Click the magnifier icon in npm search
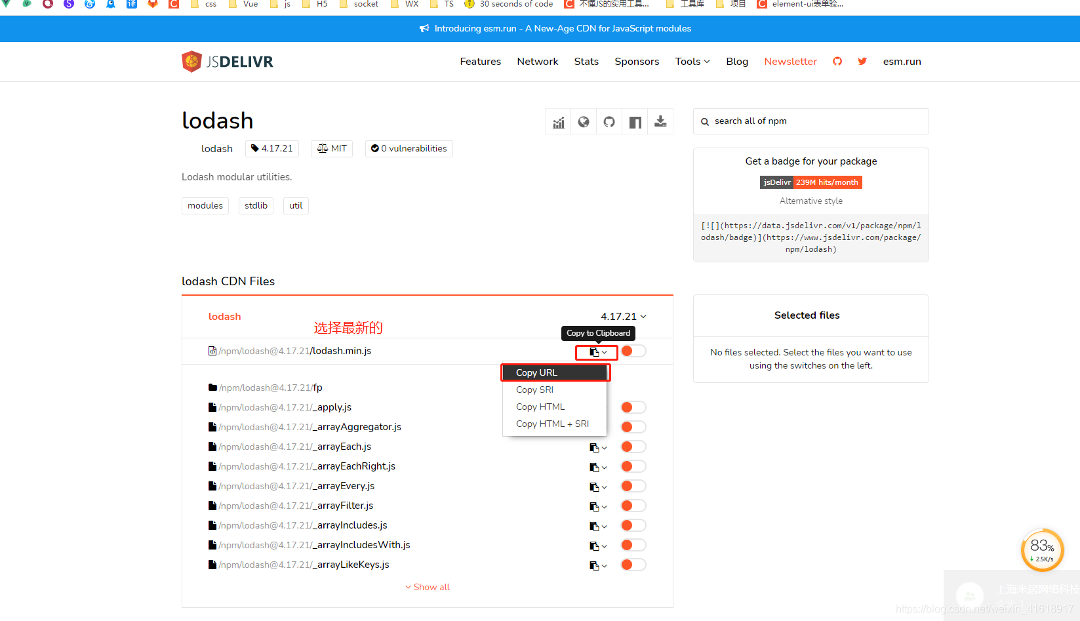Screen dimensions: 1080x621 tap(705, 122)
